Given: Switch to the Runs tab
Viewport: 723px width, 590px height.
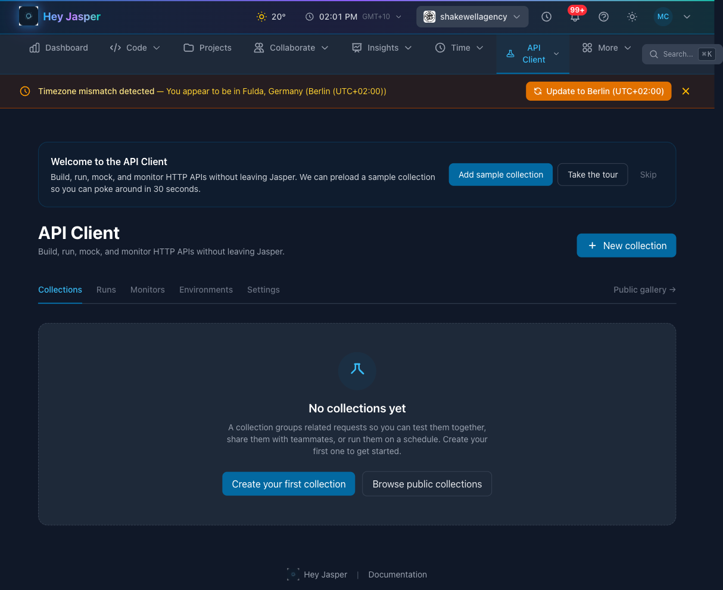Looking at the screenshot, I should coord(106,290).
